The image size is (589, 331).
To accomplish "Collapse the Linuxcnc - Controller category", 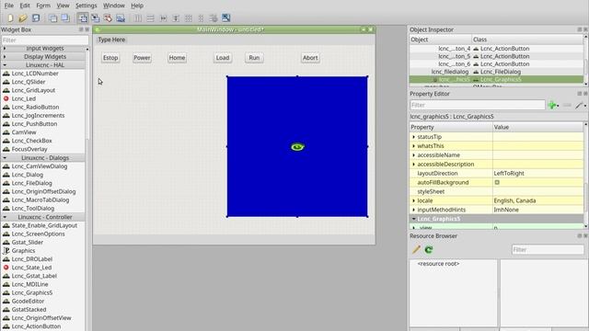I will tap(5, 217).
